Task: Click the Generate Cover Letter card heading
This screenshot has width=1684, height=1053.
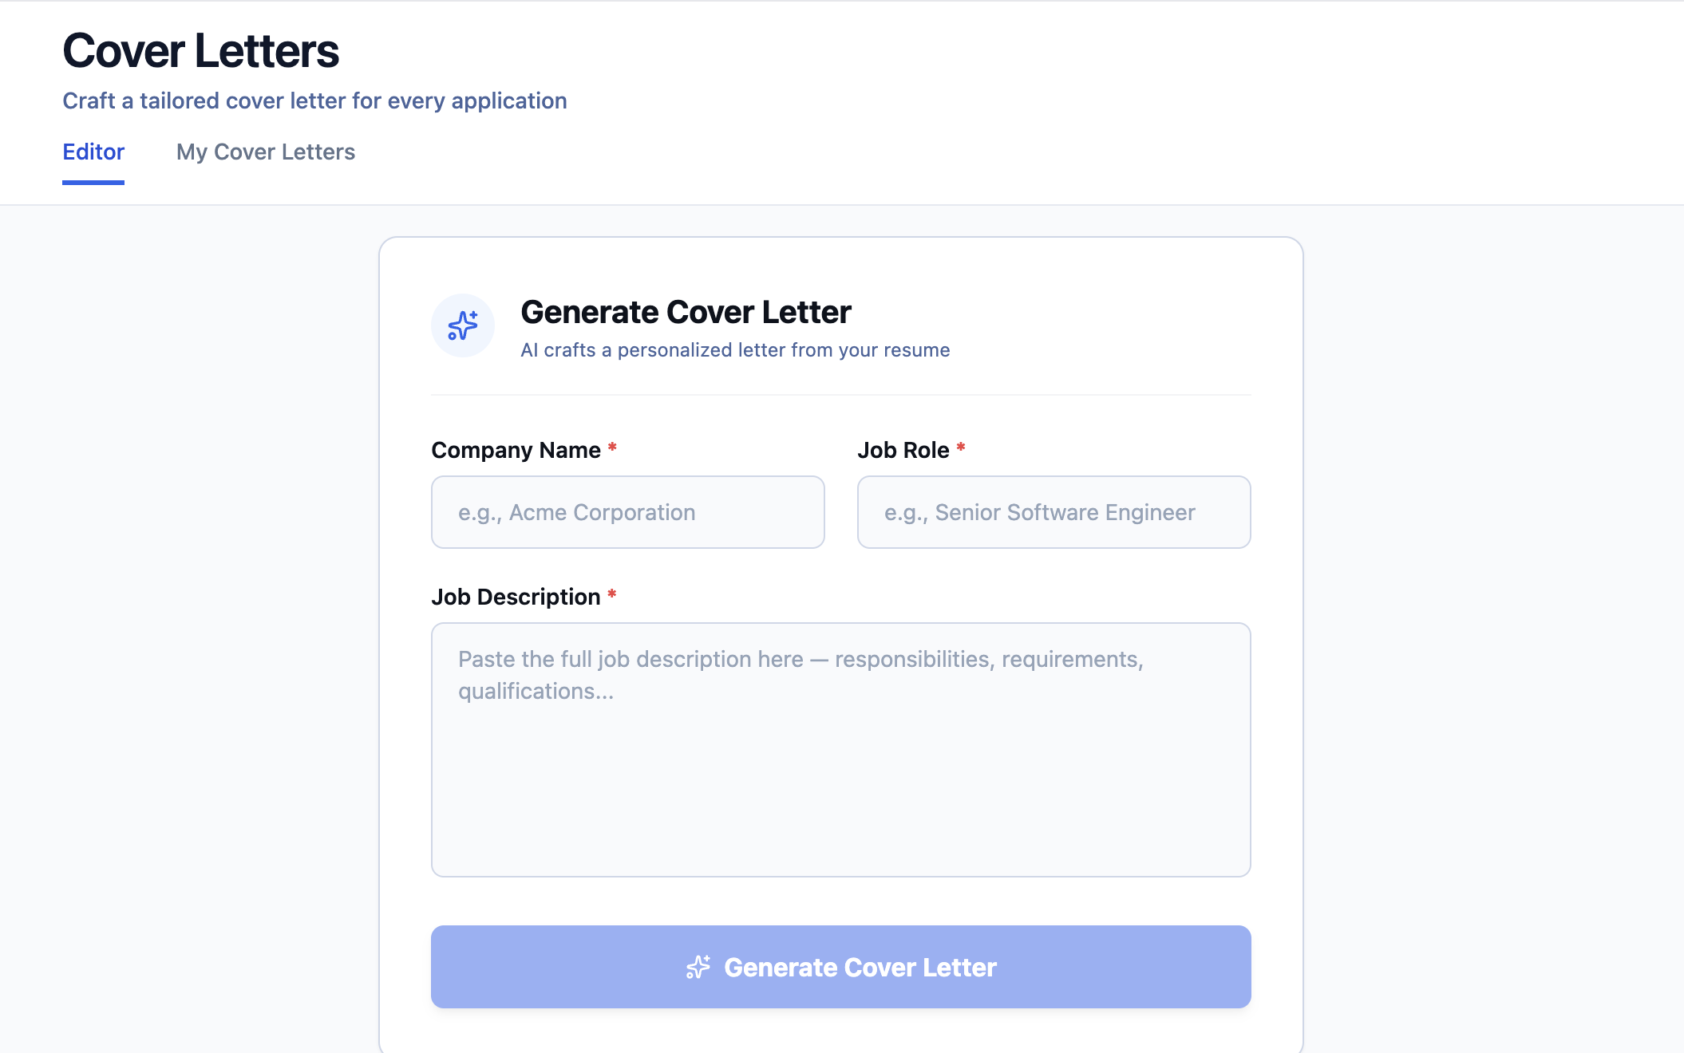Action: click(686, 312)
